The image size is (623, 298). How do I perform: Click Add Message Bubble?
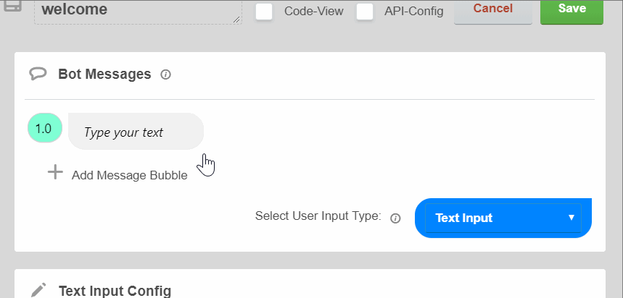point(129,175)
